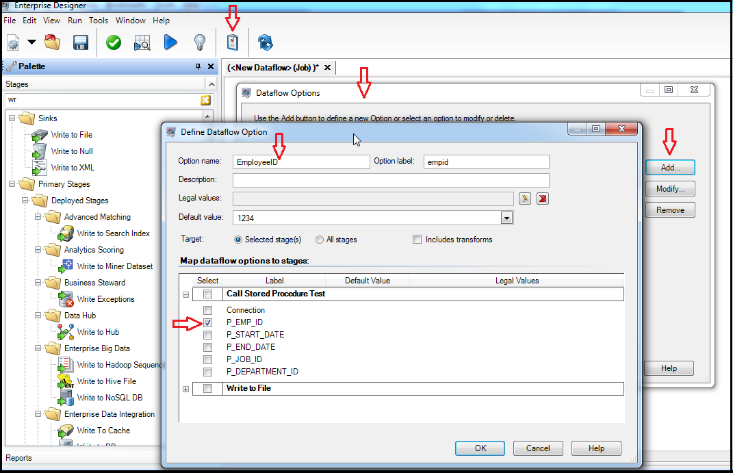Select the Write to Hub stage icon
Image resolution: width=733 pixels, height=473 pixels.
66,331
